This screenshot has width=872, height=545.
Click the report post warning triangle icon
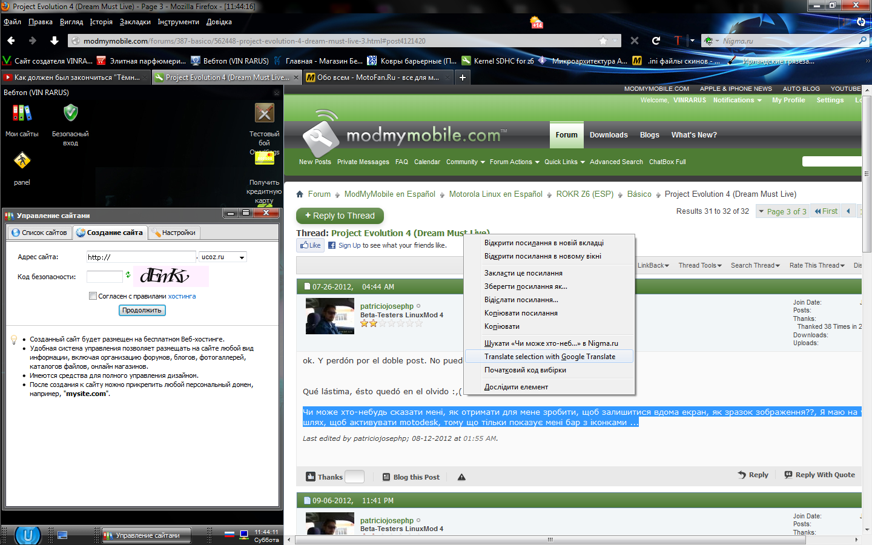tap(461, 477)
